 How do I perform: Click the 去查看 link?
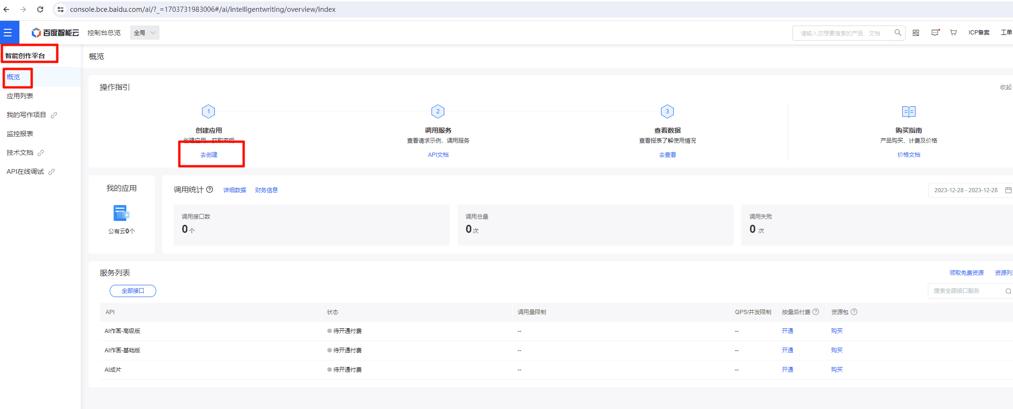coord(668,154)
